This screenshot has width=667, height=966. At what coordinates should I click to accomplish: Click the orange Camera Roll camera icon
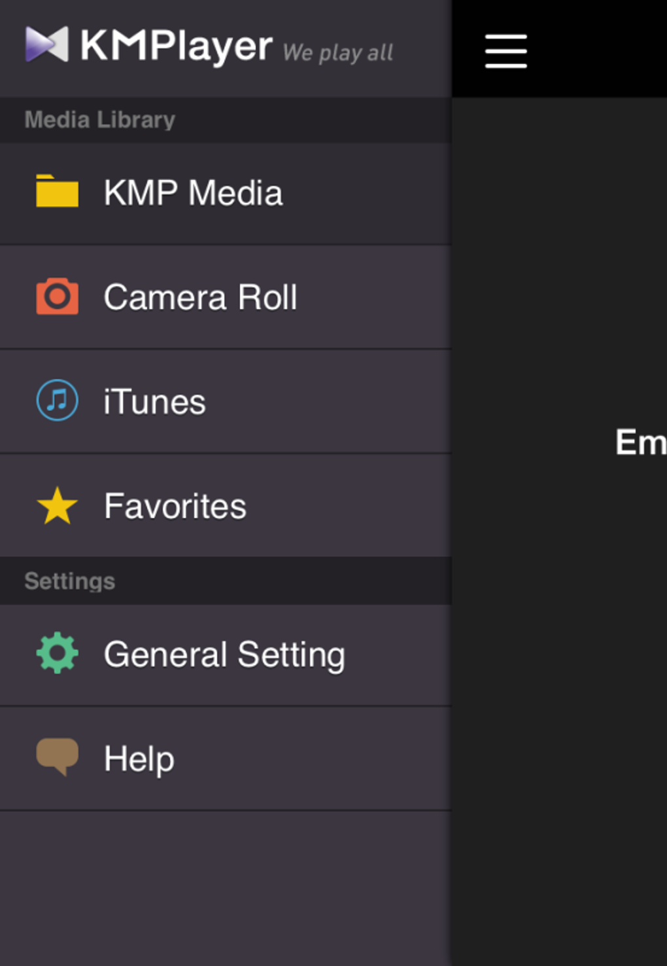(57, 296)
